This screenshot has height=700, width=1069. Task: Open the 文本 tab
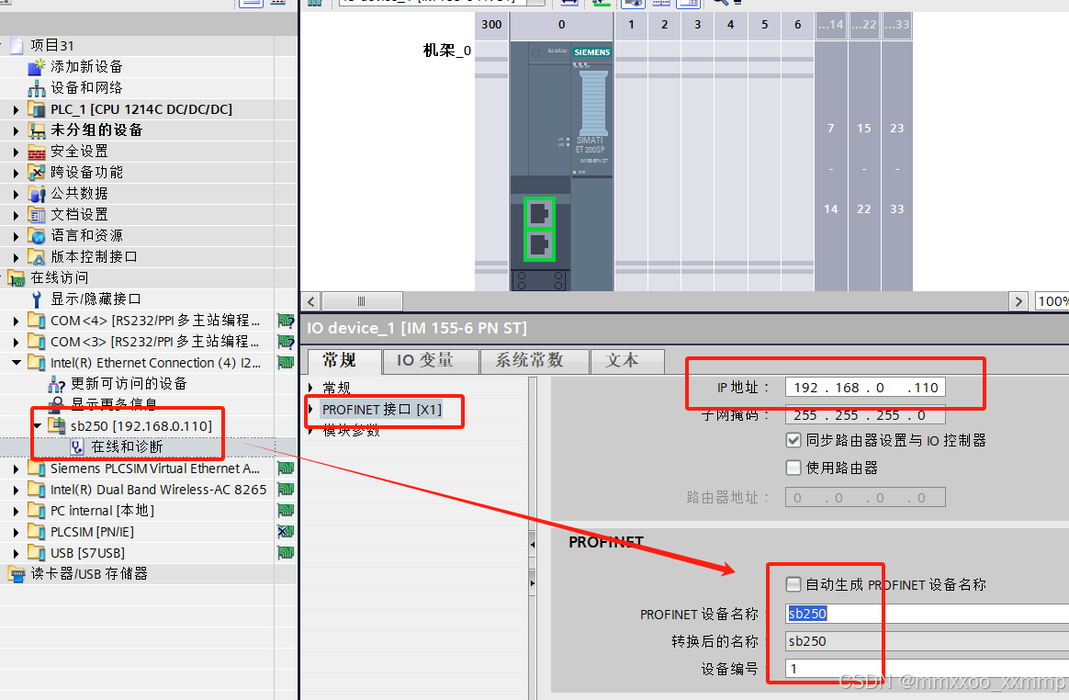click(x=627, y=361)
